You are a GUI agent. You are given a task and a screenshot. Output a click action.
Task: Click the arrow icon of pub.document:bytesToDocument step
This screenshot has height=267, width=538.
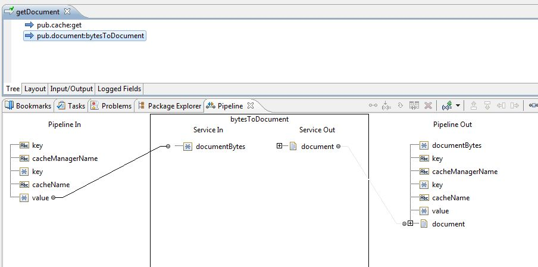point(30,36)
